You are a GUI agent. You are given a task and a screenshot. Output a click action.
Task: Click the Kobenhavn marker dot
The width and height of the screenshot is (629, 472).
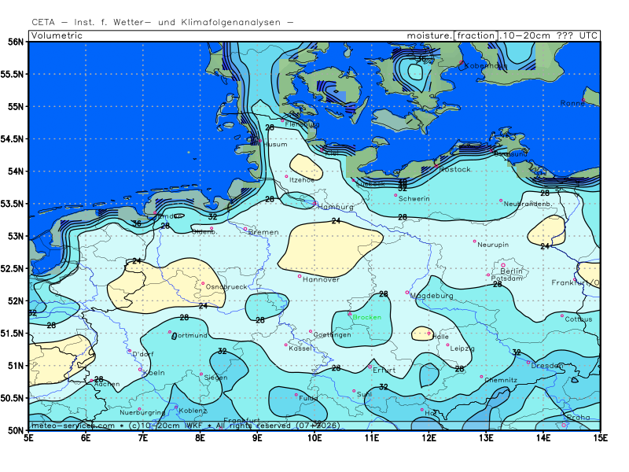click(x=462, y=63)
